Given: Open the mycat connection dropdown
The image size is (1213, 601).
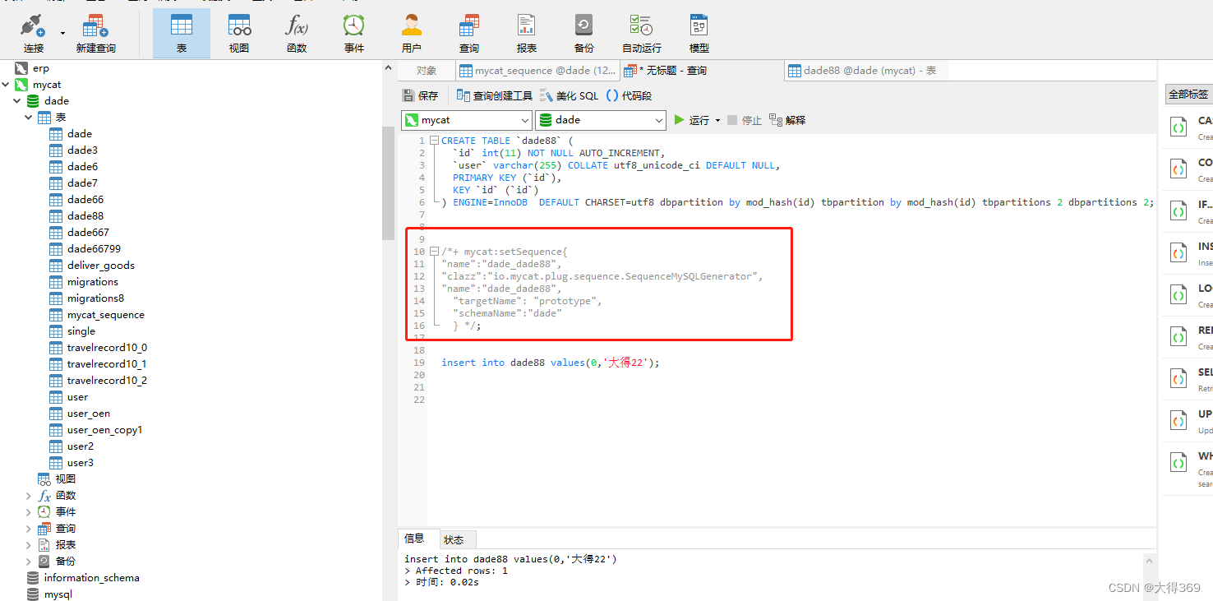Looking at the screenshot, I should click(466, 120).
